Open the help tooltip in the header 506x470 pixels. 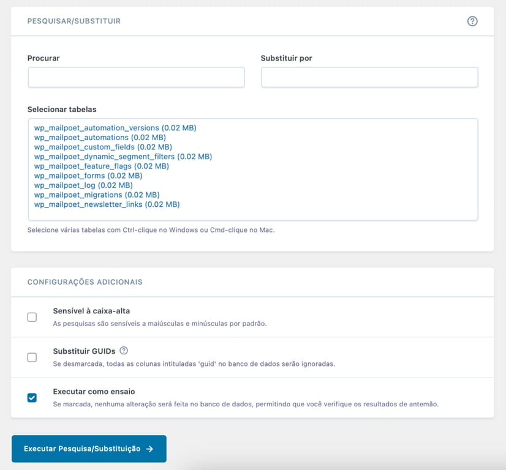pyautogui.click(x=472, y=21)
